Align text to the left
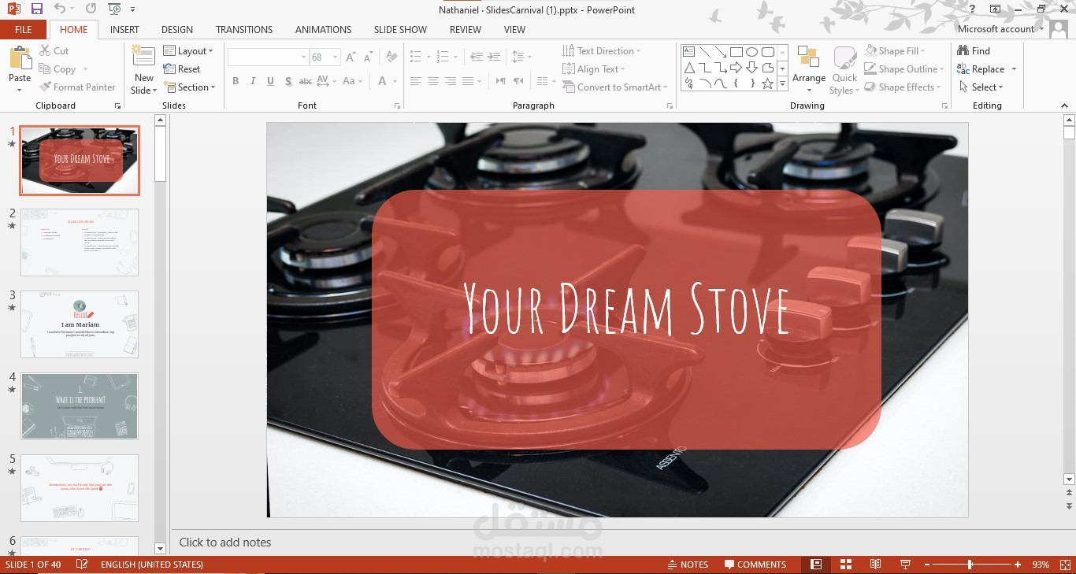The image size is (1076, 574). click(x=415, y=81)
